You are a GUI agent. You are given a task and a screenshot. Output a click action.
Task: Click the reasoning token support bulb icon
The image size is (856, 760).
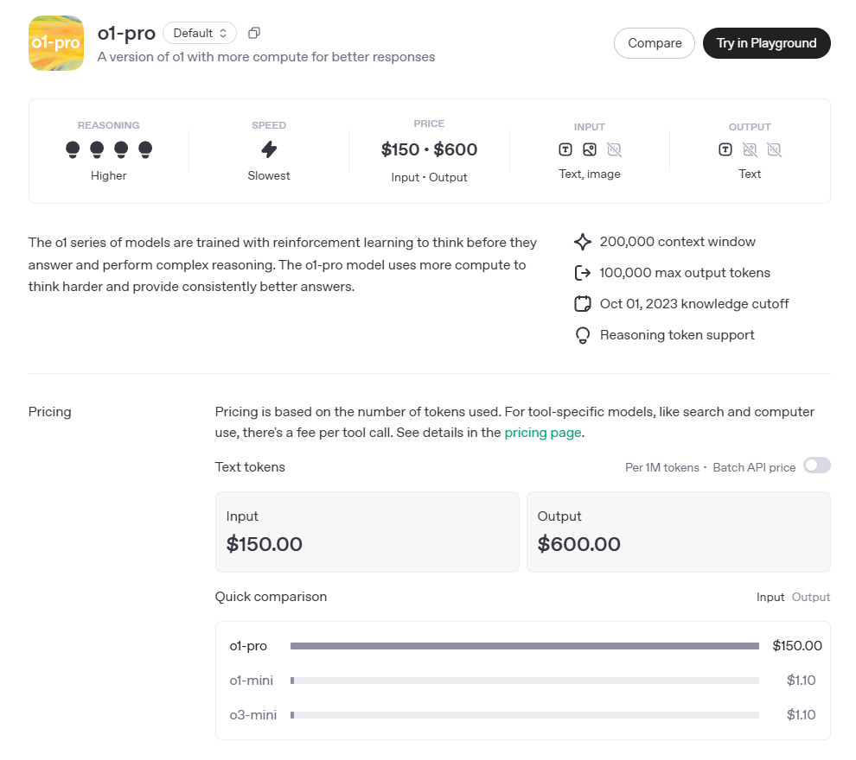tap(583, 335)
